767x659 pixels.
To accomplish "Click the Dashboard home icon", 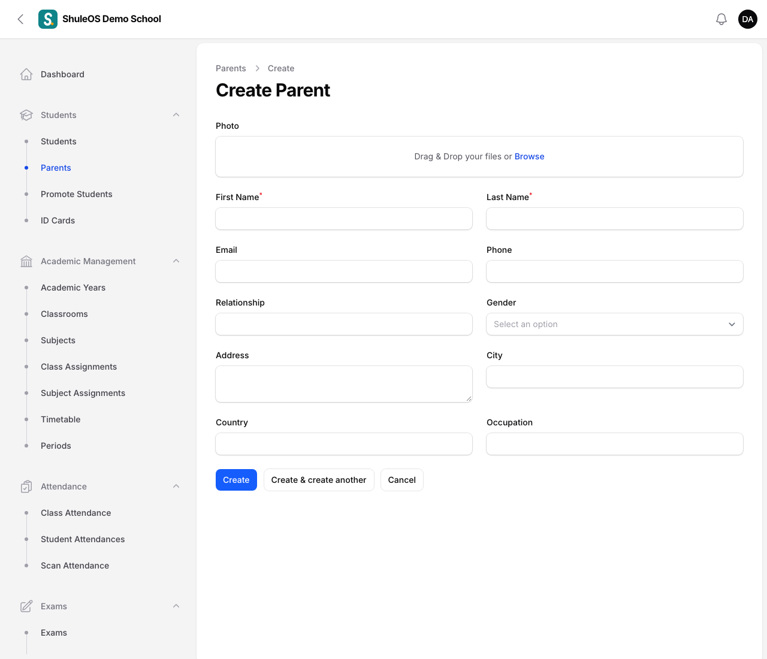I will [x=26, y=74].
